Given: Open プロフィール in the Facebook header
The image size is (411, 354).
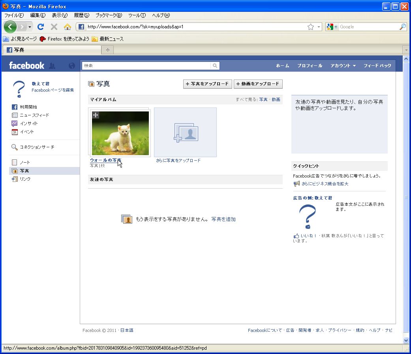Looking at the screenshot, I should point(310,66).
